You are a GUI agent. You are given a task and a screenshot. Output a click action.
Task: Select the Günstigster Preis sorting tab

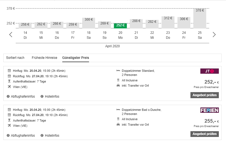76,58
